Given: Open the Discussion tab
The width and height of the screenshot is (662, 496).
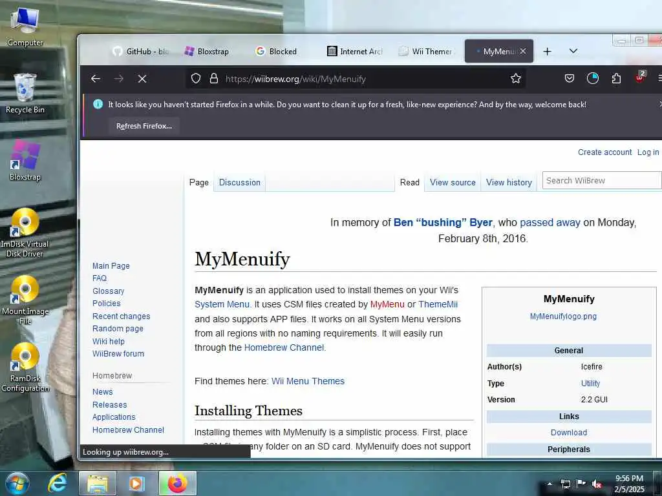Looking at the screenshot, I should point(239,182).
